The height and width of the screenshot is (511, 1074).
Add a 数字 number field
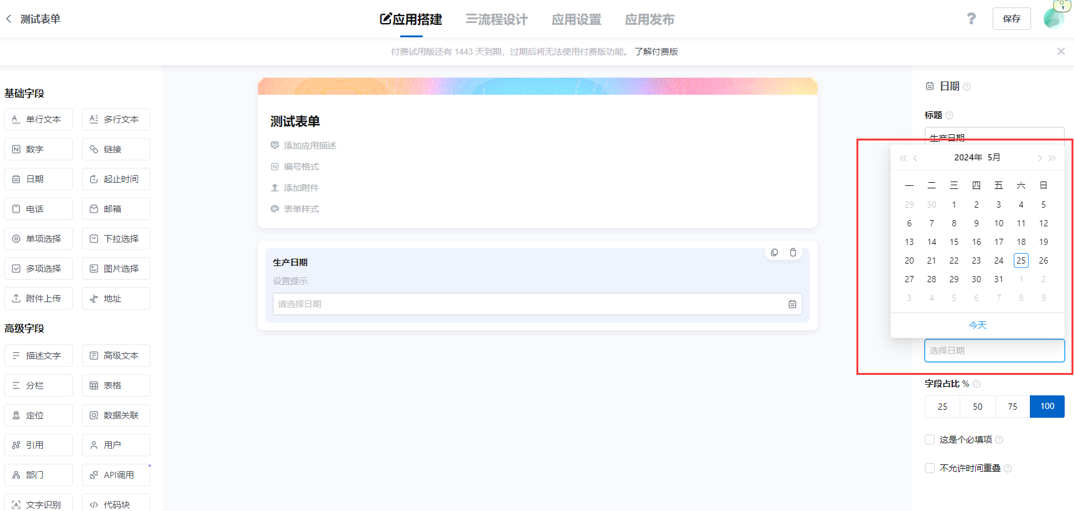pyautogui.click(x=39, y=149)
